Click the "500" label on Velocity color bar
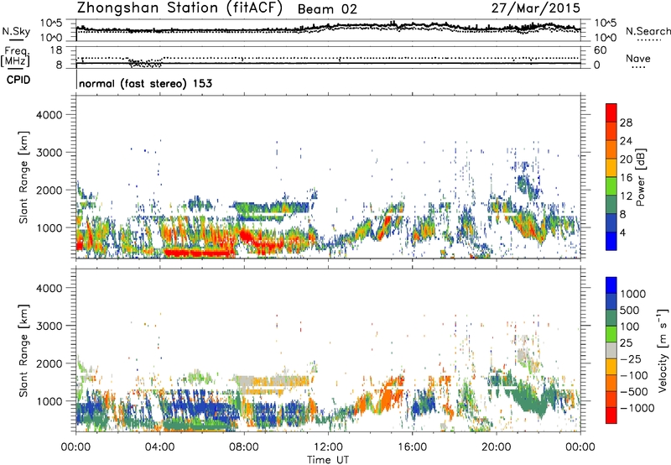The width and height of the screenshot is (671, 465). pos(630,310)
